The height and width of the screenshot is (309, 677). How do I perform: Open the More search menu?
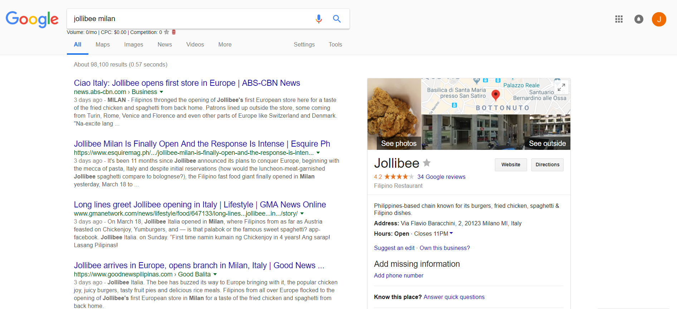225,45
